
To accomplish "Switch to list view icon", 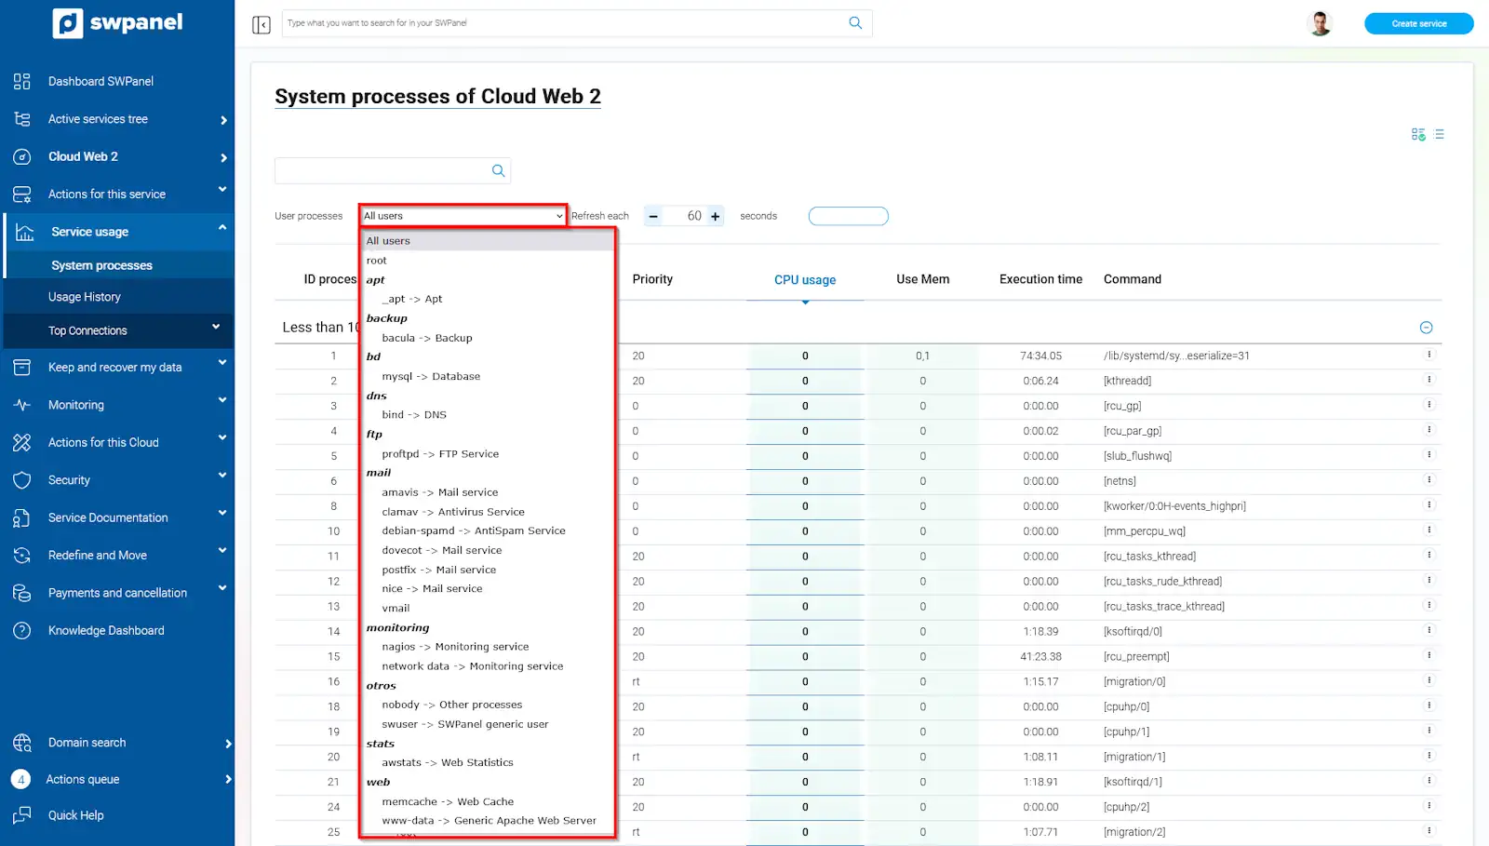I will tap(1440, 135).
